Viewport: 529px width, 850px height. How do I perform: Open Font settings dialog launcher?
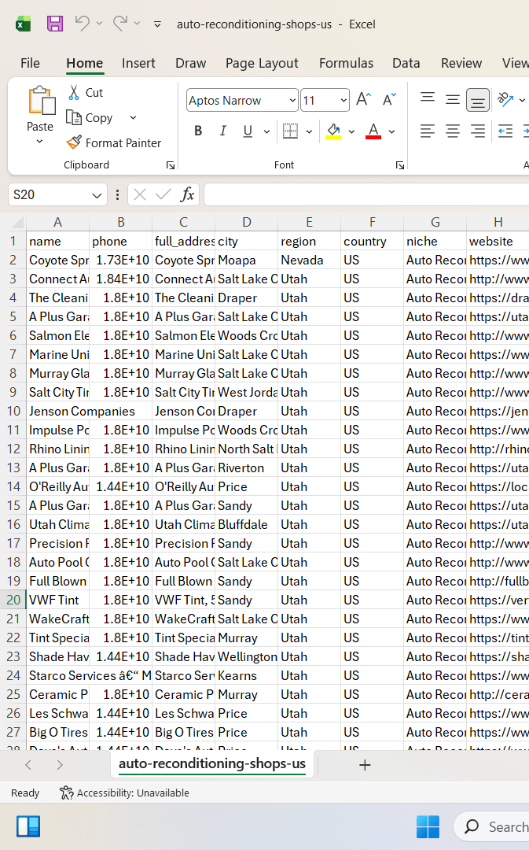coord(399,165)
